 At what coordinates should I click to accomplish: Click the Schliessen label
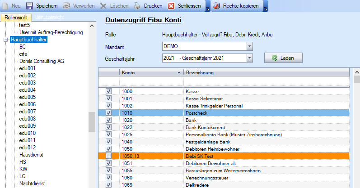pos(189,6)
